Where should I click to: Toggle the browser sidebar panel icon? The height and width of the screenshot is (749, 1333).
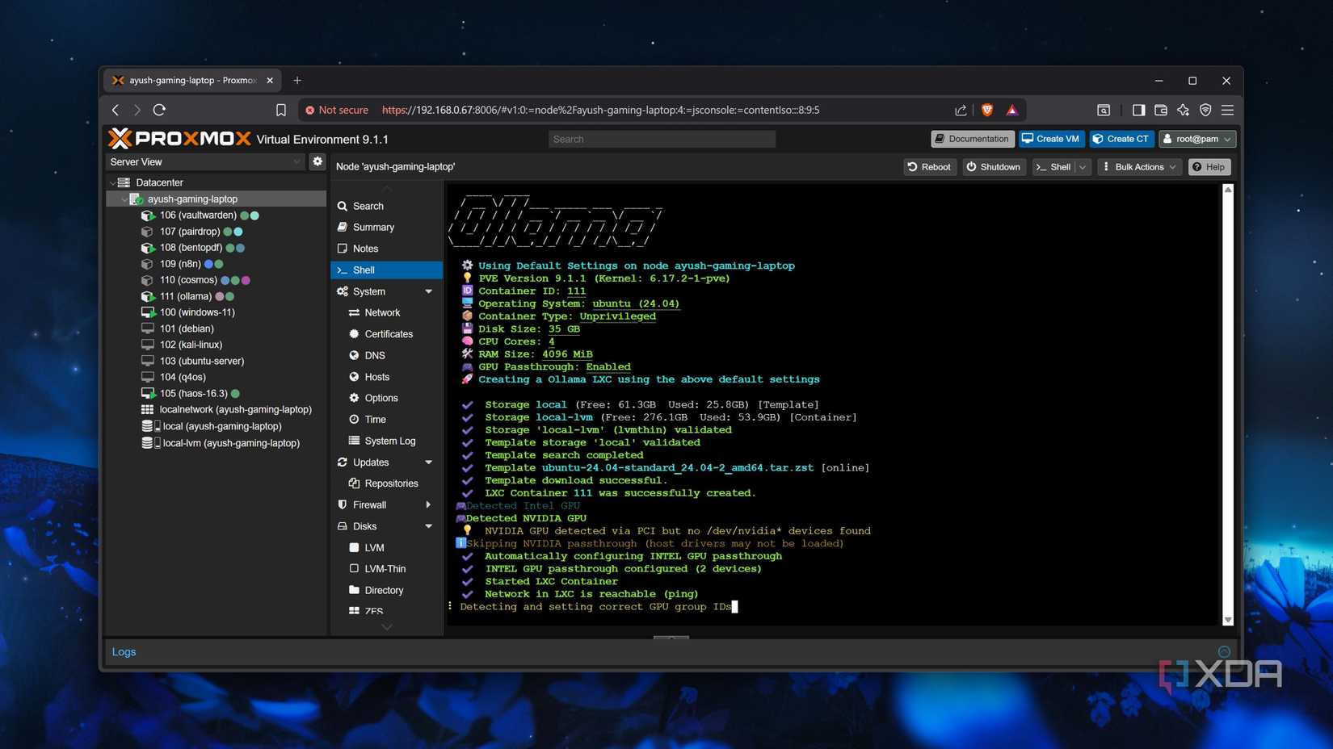pos(1138,110)
